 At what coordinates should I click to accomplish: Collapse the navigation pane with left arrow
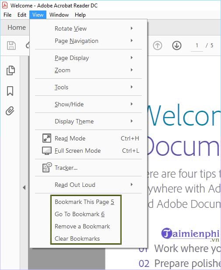tap(24, 187)
